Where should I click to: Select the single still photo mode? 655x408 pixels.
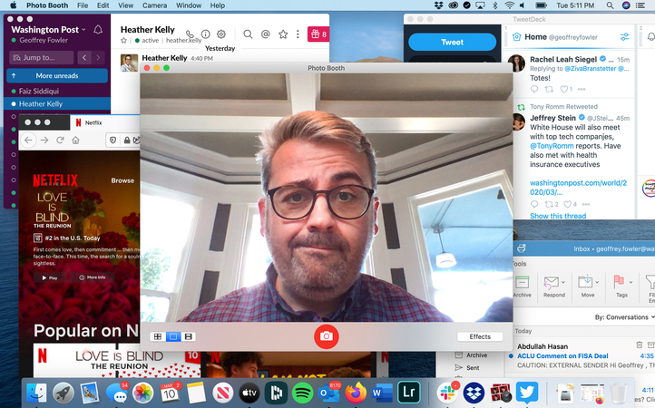point(172,336)
